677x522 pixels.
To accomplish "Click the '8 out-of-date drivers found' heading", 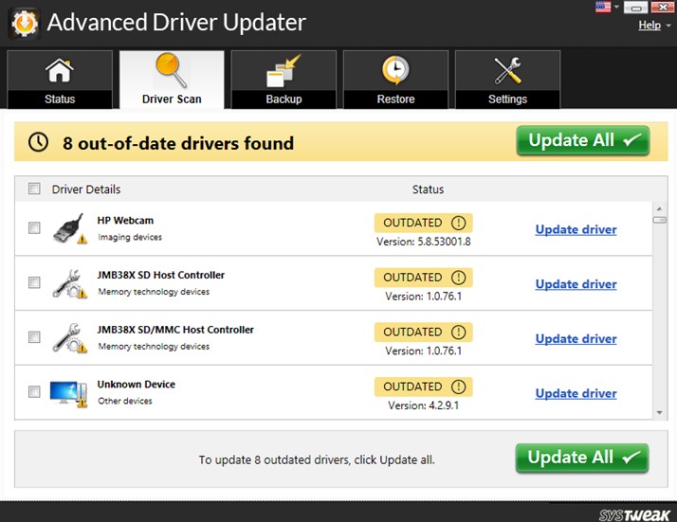I will 178,143.
